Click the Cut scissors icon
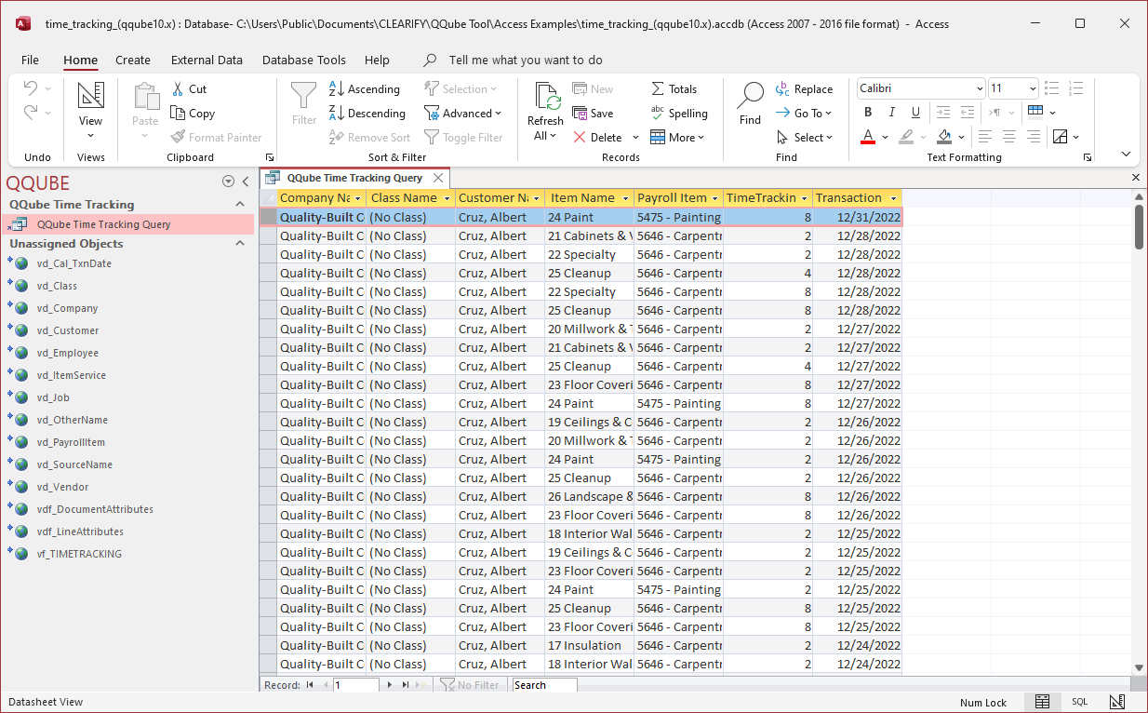 pos(179,89)
